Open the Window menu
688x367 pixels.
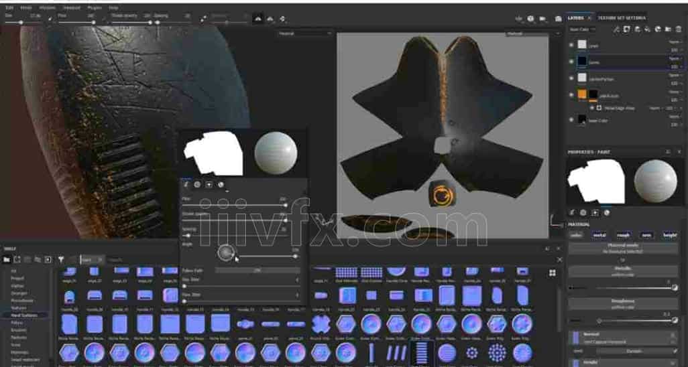click(x=48, y=8)
